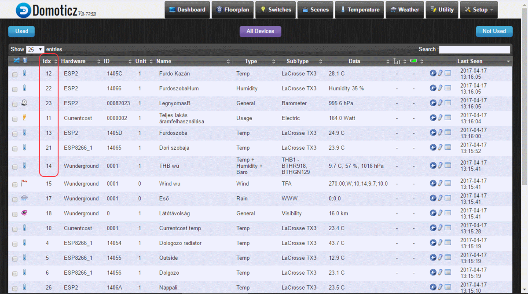Open the log icon for Furdoszoba row
528x294 pixels.
point(447,132)
